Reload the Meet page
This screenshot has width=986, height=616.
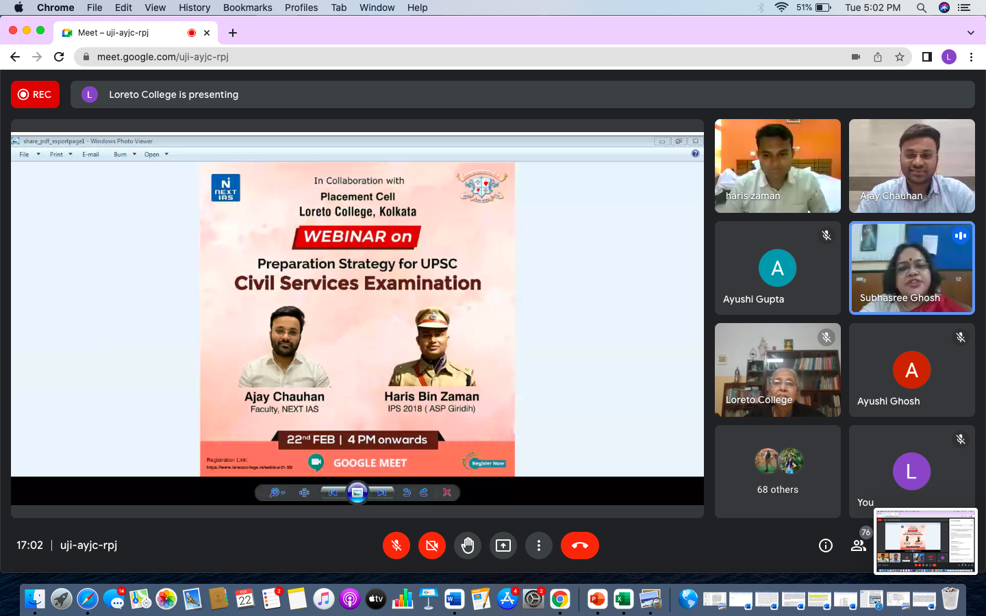[59, 57]
